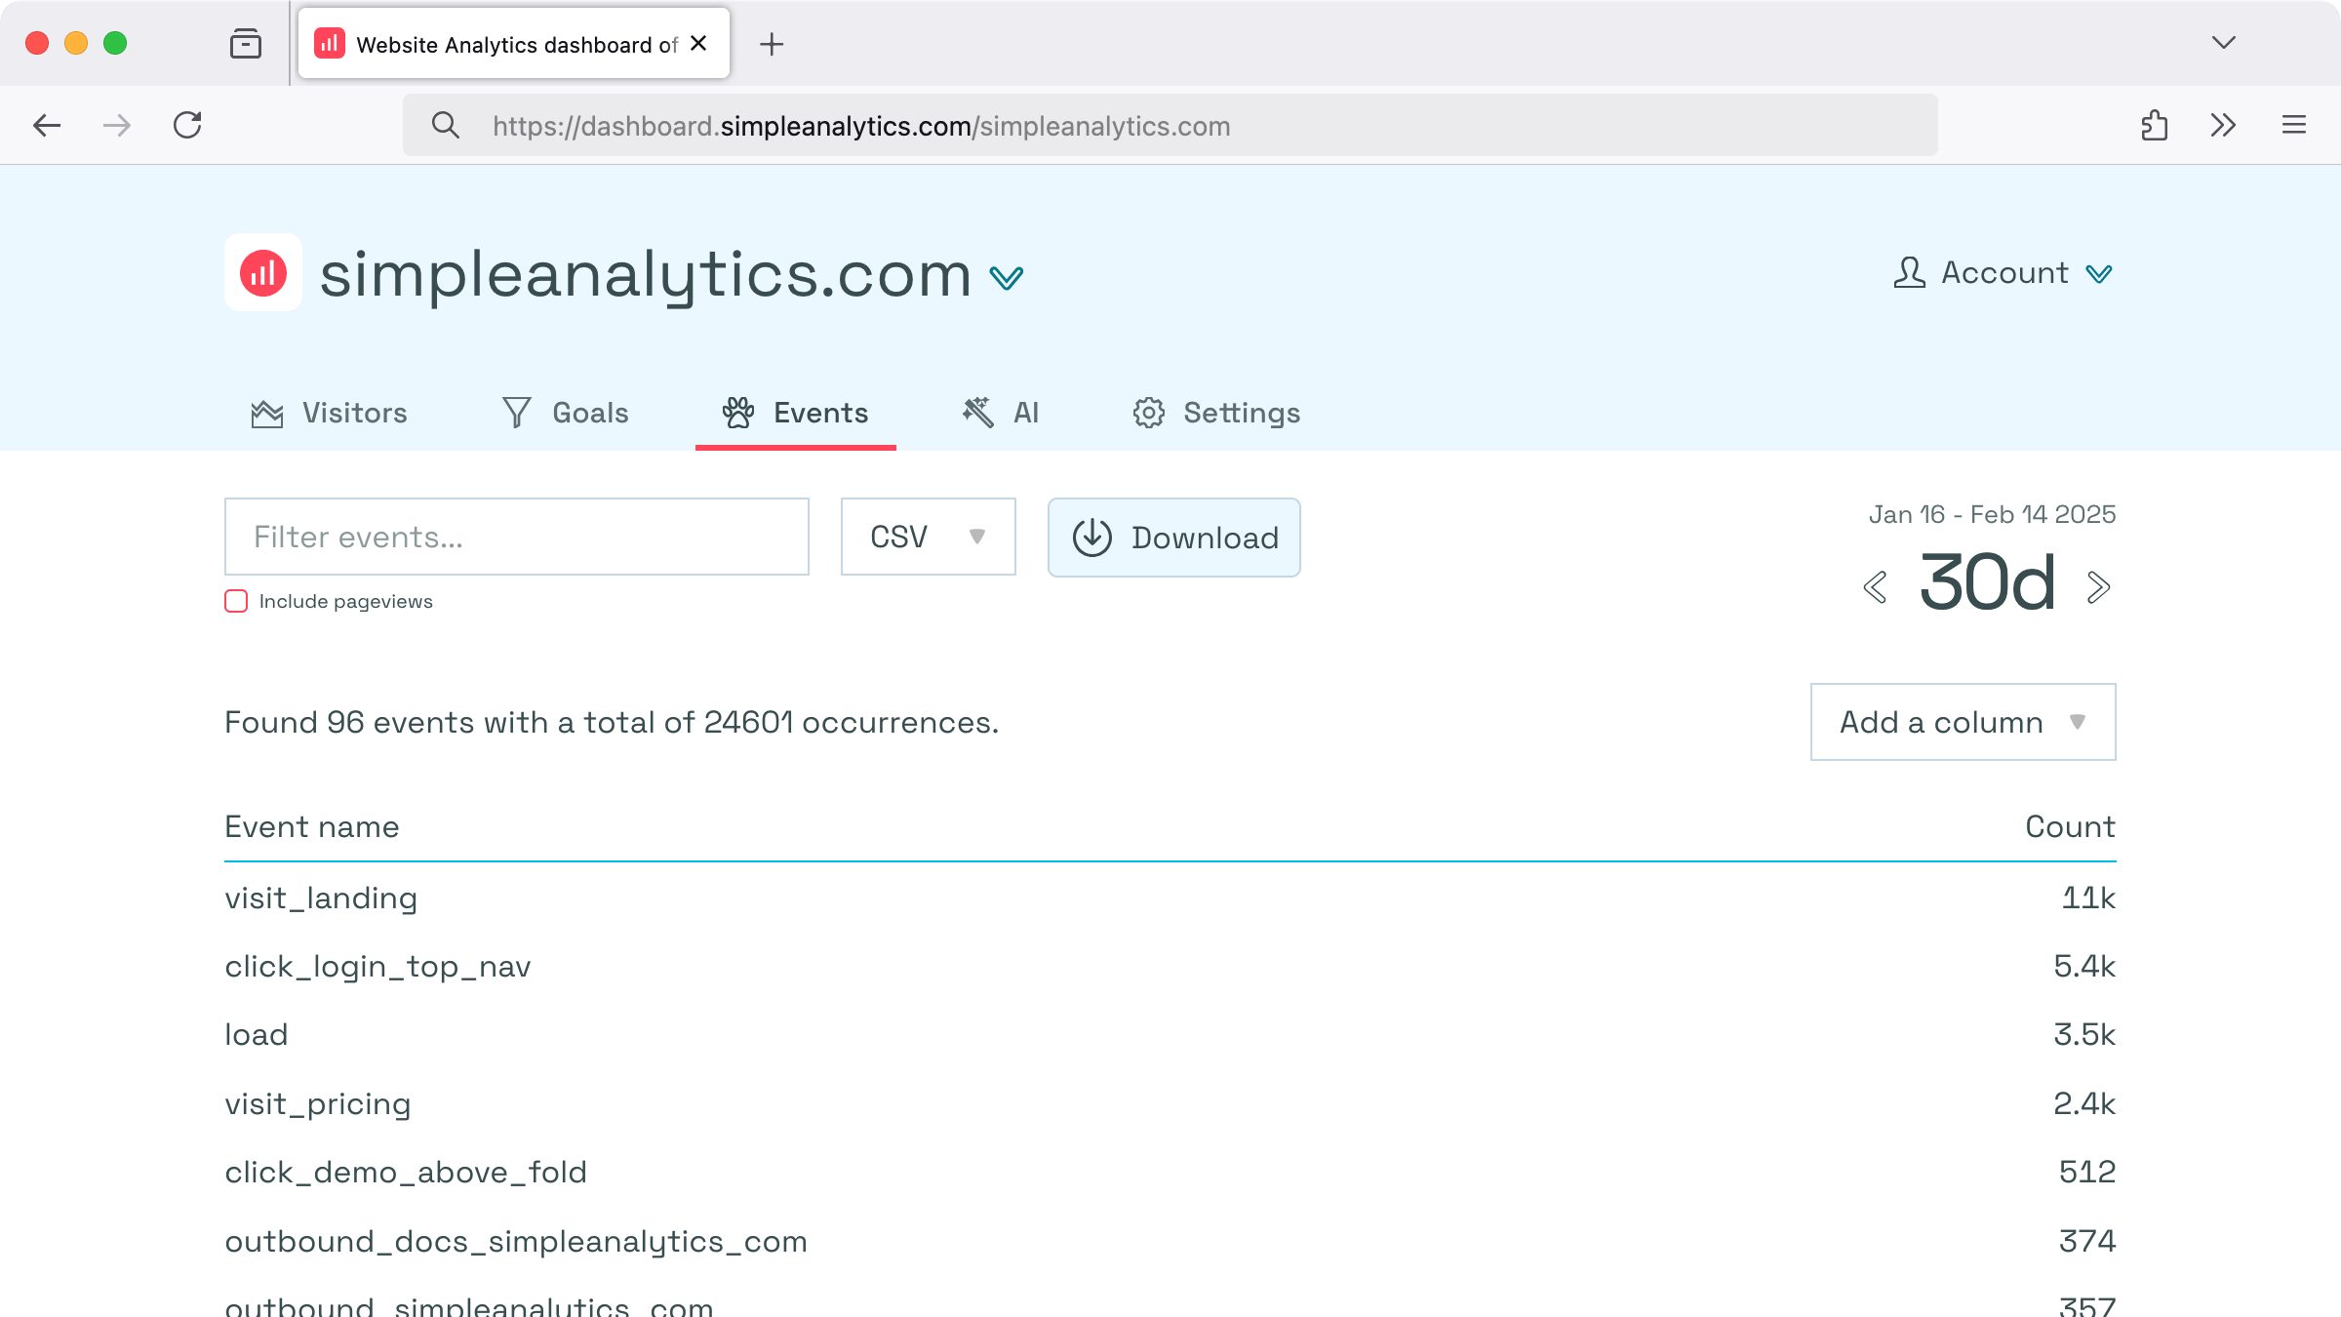Click the 512 count value
Screen dimensions: 2341x1317
click(x=2087, y=1172)
